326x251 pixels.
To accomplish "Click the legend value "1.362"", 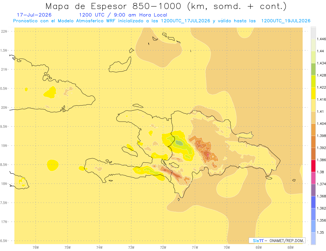I will tap(321, 208).
